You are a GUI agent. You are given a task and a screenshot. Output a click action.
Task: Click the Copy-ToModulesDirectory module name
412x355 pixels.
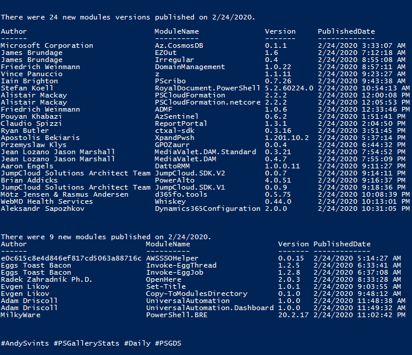pyautogui.click(x=196, y=294)
